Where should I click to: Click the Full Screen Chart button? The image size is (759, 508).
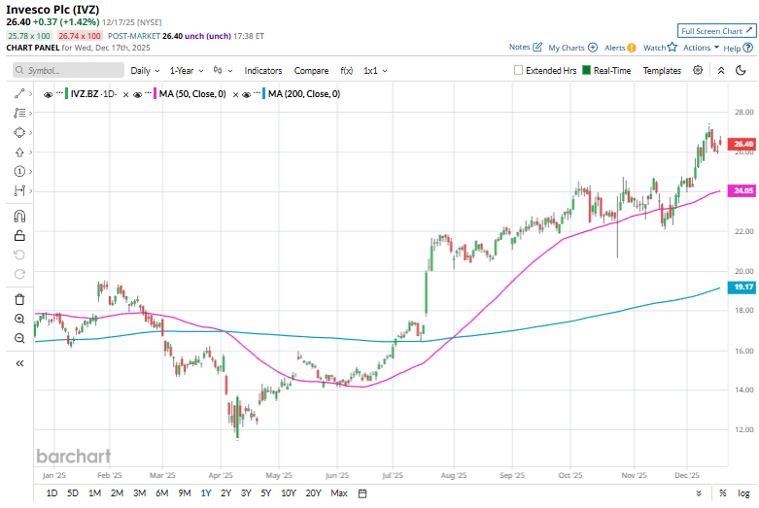point(715,30)
